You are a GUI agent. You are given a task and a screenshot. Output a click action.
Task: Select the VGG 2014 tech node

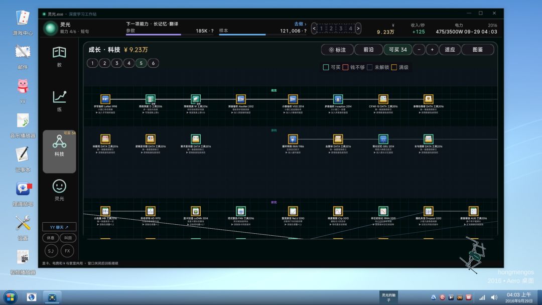click(293, 99)
